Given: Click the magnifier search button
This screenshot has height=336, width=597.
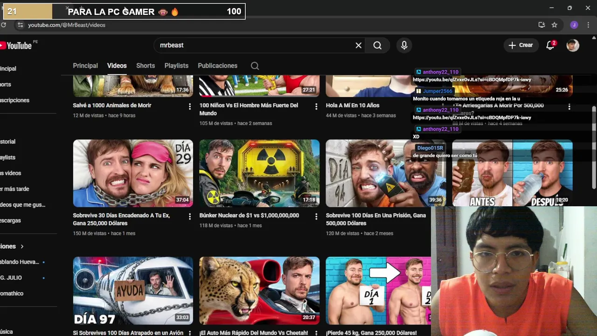Looking at the screenshot, I should coord(377,45).
